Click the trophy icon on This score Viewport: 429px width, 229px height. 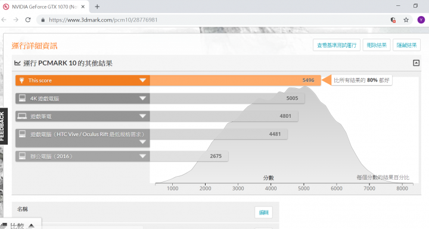click(x=21, y=80)
